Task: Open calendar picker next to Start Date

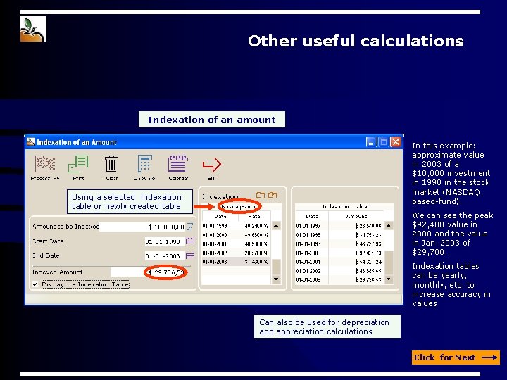Action: [190, 241]
